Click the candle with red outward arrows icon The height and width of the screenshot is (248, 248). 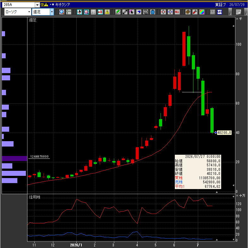coord(163,12)
